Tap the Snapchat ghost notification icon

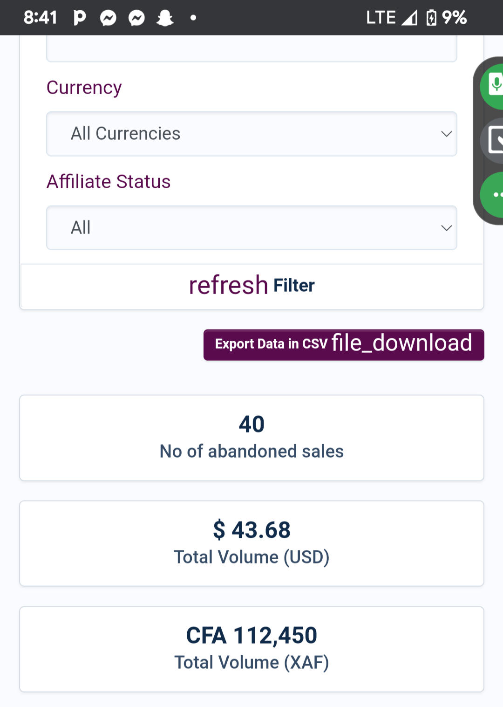click(x=165, y=18)
